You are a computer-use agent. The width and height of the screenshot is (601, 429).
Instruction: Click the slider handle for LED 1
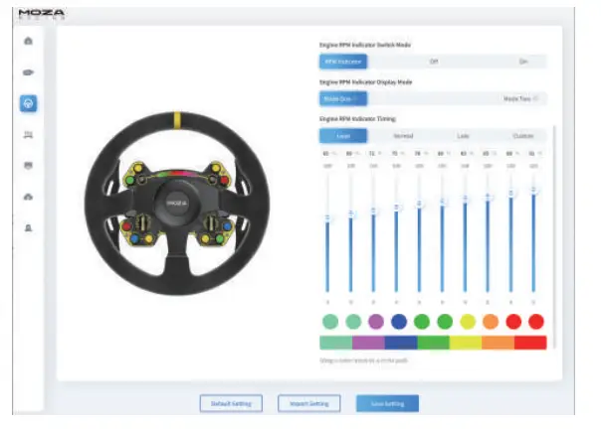coord(327,218)
